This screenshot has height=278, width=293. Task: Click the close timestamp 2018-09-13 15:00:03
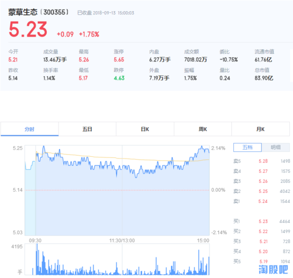[x=114, y=13]
